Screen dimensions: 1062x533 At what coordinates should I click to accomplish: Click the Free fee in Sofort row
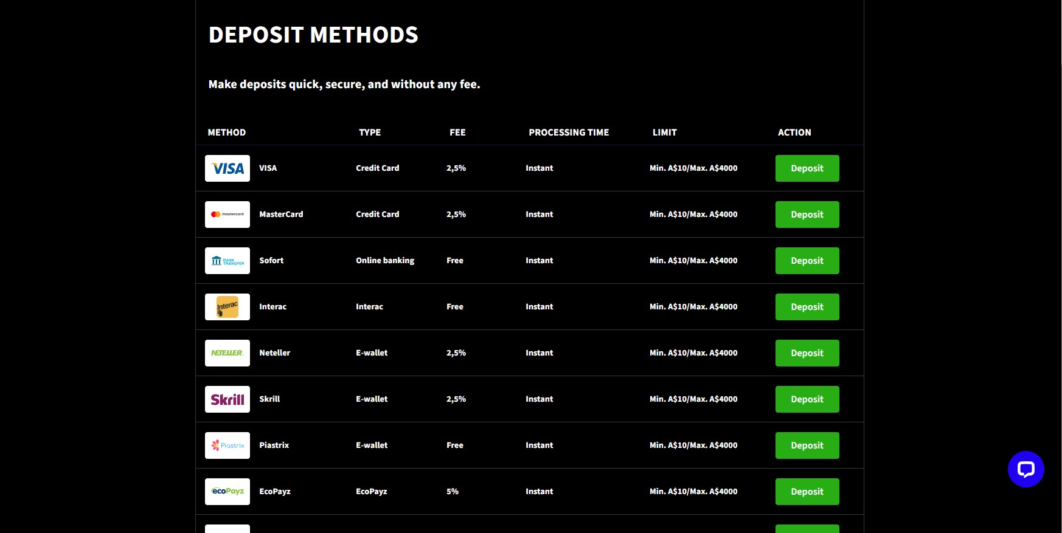pyautogui.click(x=455, y=261)
